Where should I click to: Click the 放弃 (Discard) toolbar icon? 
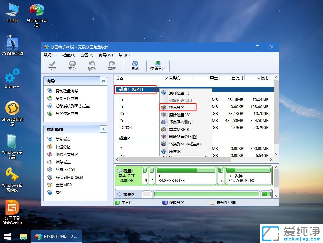tap(72, 66)
